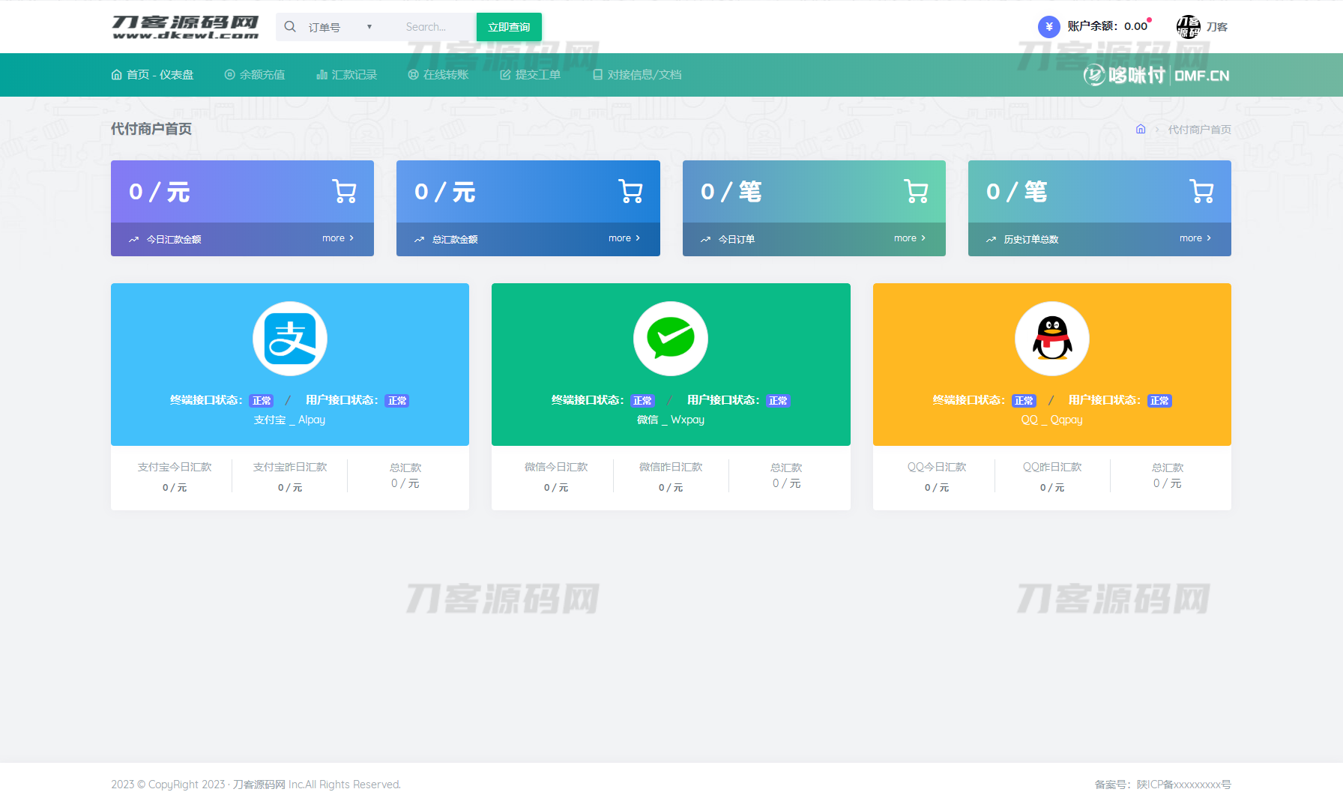The height and width of the screenshot is (807, 1343).
Task: Click the QQ penguin logo icon
Action: pyautogui.click(x=1051, y=339)
